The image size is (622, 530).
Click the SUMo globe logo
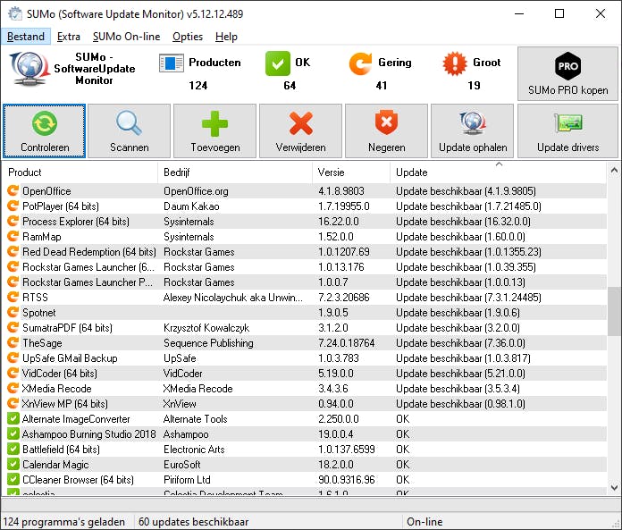pos(29,68)
